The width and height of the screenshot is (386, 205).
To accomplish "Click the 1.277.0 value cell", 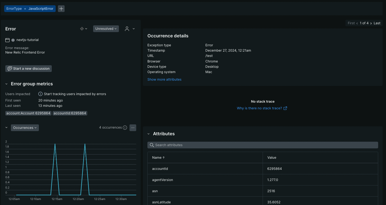I will (x=273, y=180).
